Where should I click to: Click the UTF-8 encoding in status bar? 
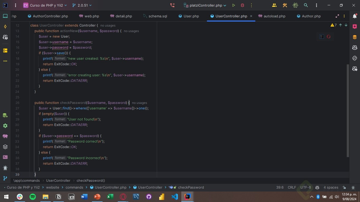[x=306, y=188]
